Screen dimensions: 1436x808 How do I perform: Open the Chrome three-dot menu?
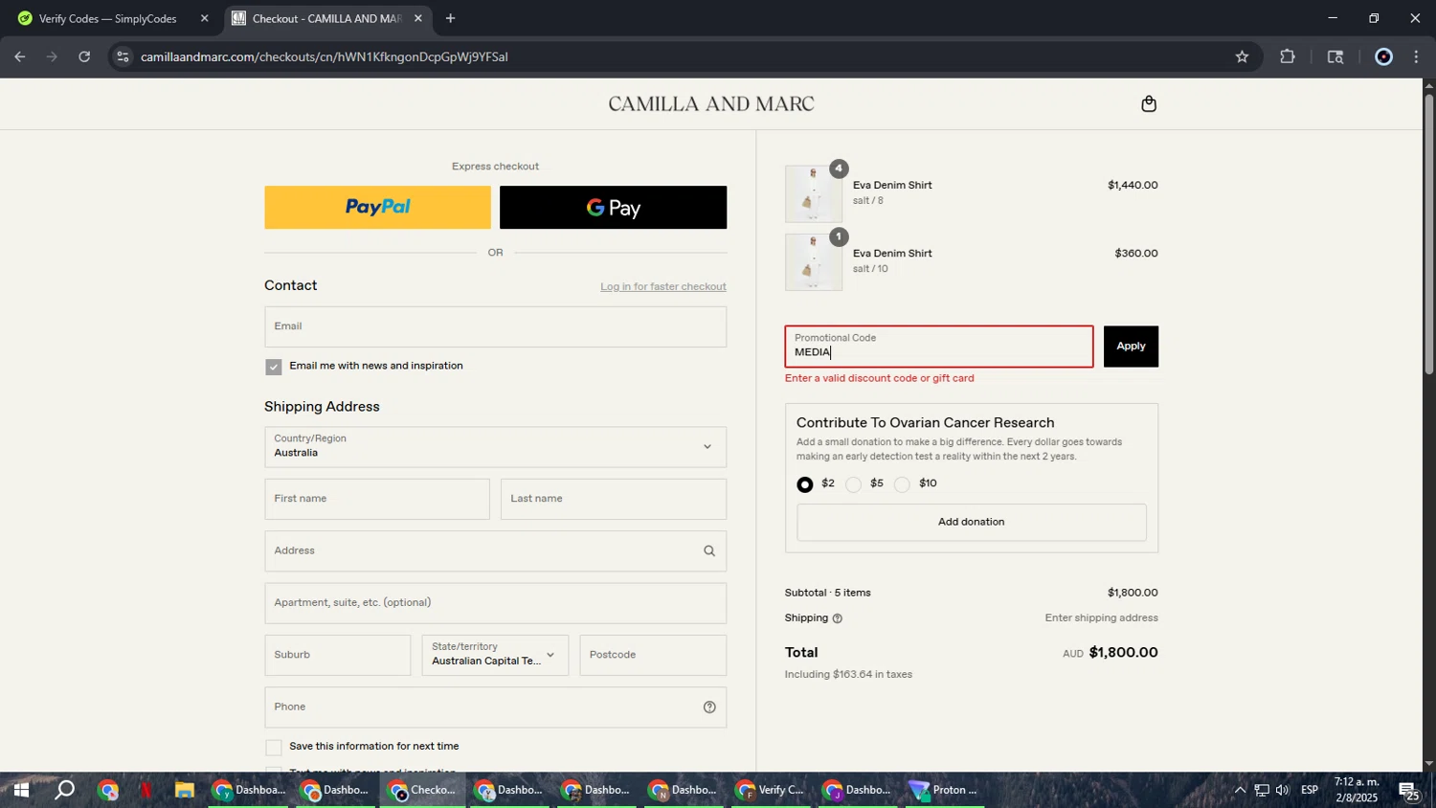[x=1416, y=56]
